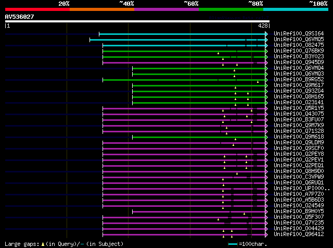Select the UniRef100_Q43075 label
The width and height of the screenshot is (333, 248).
(299, 114)
